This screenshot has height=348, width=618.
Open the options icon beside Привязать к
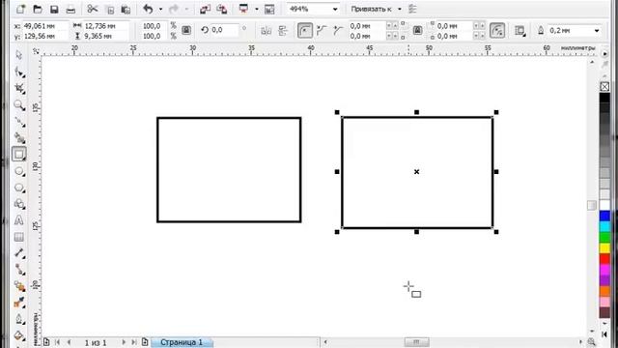coord(412,9)
